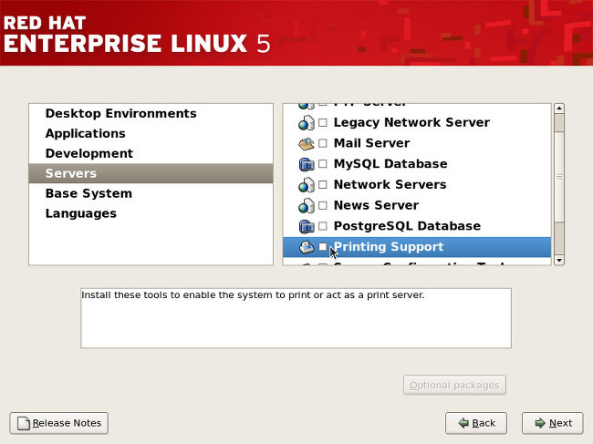Click the print server description text
This screenshot has height=444, width=593.
click(253, 295)
